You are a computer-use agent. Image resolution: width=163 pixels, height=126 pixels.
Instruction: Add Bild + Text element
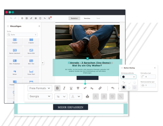click(x=31, y=62)
